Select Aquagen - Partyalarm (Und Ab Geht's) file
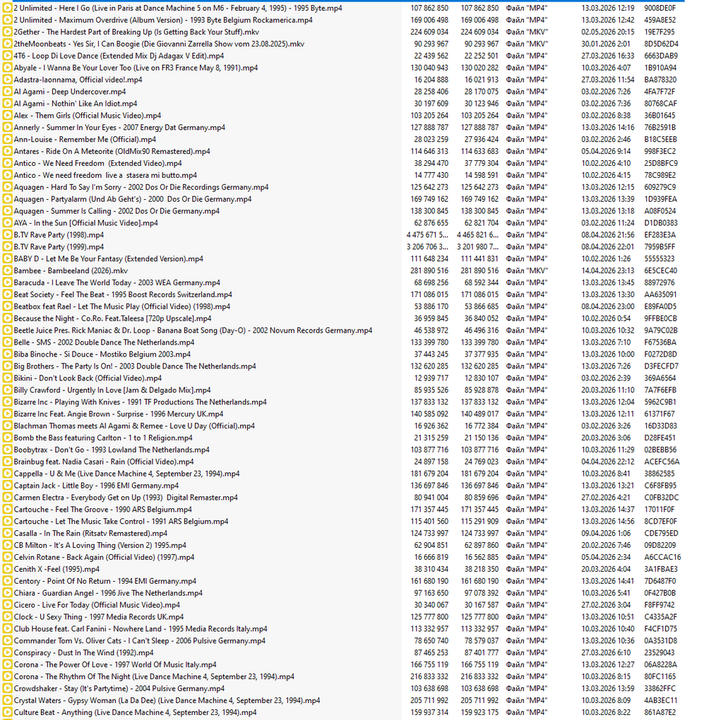Viewport: 728px width, 720px height. click(132, 199)
